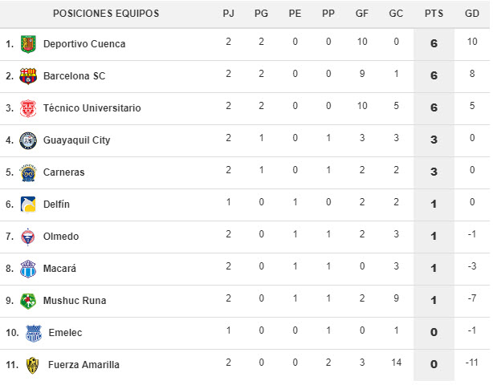Click the POSICIONES EQUIPOS header
The width and height of the screenshot is (493, 385).
click(106, 14)
